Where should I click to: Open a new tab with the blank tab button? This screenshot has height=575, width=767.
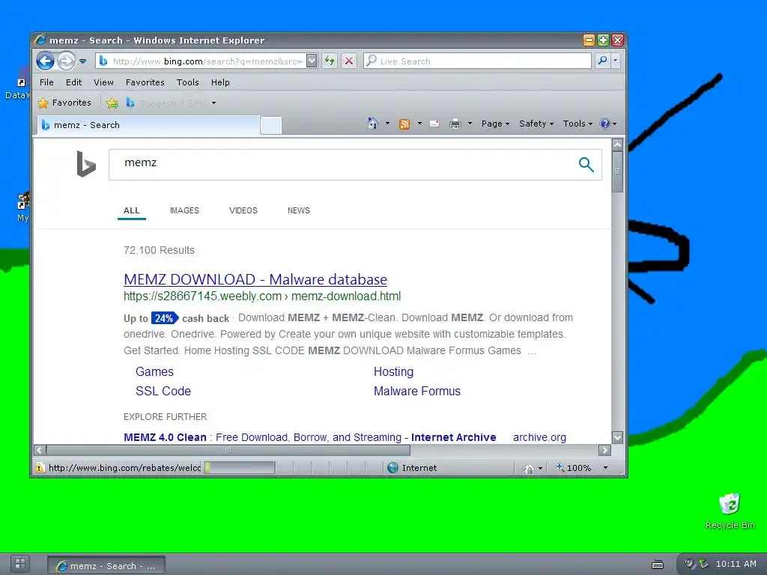271,126
